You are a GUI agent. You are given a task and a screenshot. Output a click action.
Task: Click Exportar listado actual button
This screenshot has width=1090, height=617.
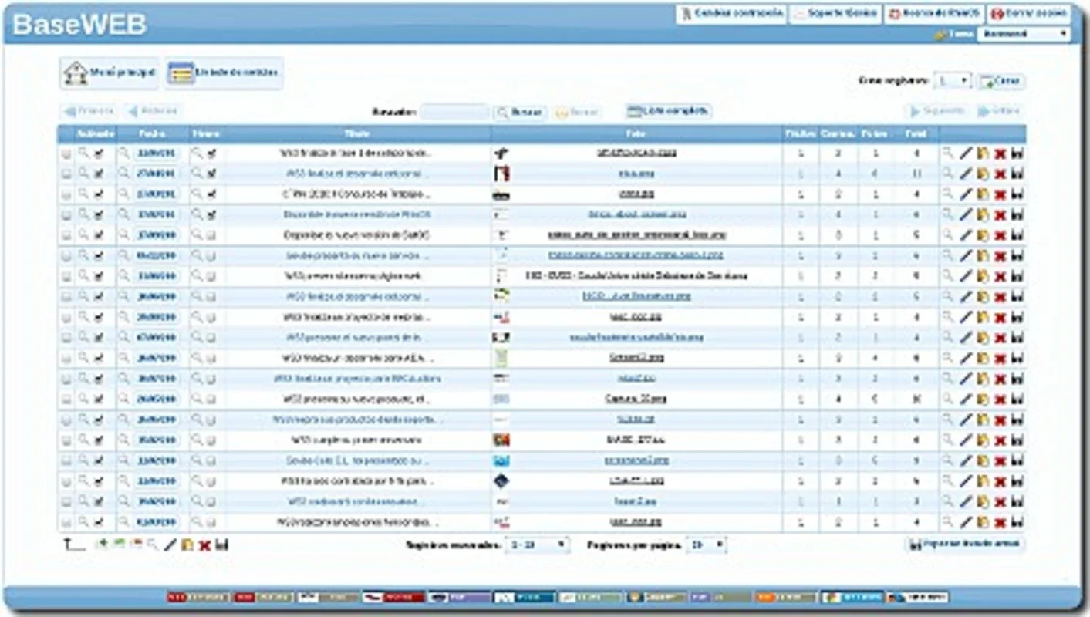click(x=966, y=545)
